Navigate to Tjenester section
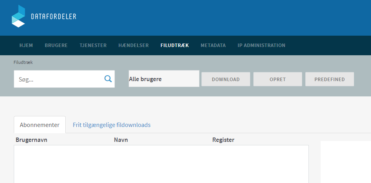Image resolution: width=371 pixels, height=183 pixels. click(93, 45)
